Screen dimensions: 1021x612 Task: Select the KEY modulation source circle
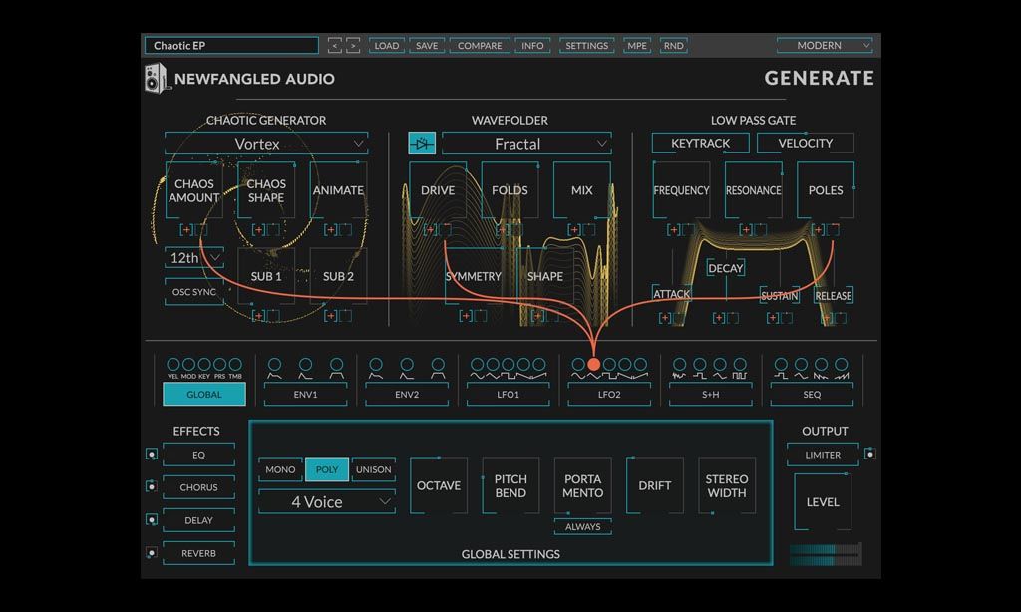click(204, 364)
